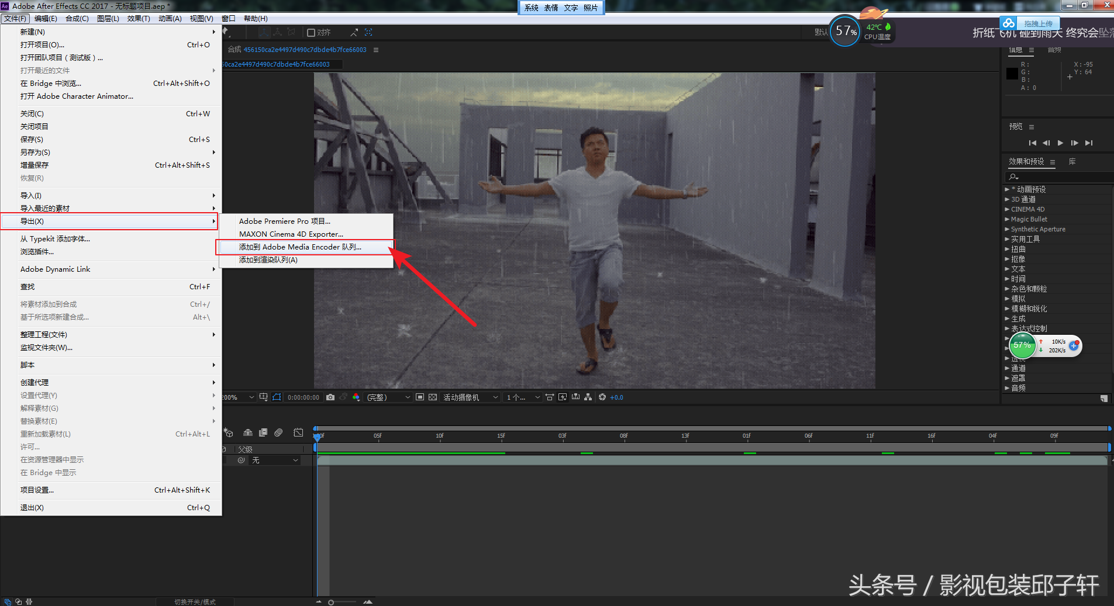The height and width of the screenshot is (606, 1114).
Task: Click the black color swatch in Info panel
Action: [x=1012, y=74]
